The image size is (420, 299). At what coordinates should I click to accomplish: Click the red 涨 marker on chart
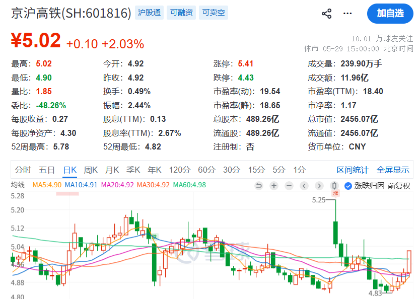[335, 193]
